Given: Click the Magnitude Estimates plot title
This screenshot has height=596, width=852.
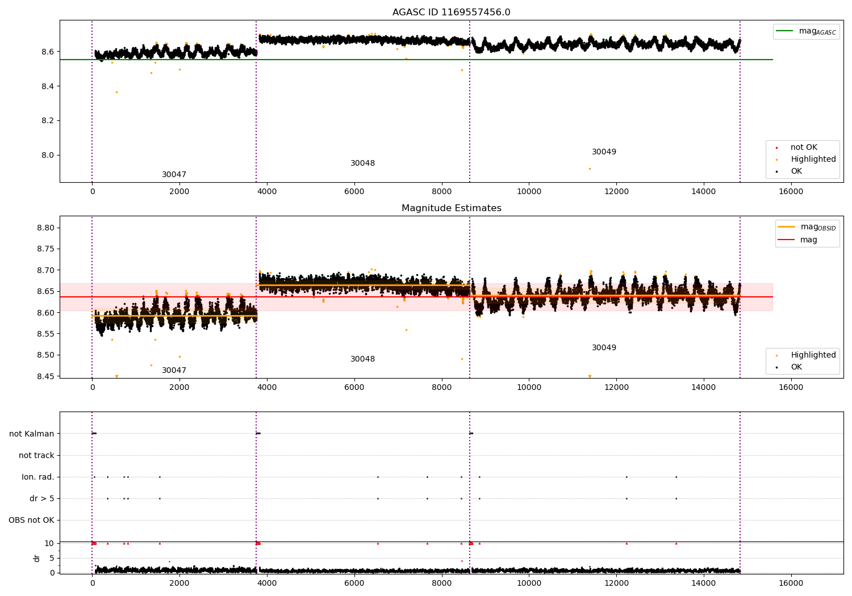Looking at the screenshot, I should (451, 208).
